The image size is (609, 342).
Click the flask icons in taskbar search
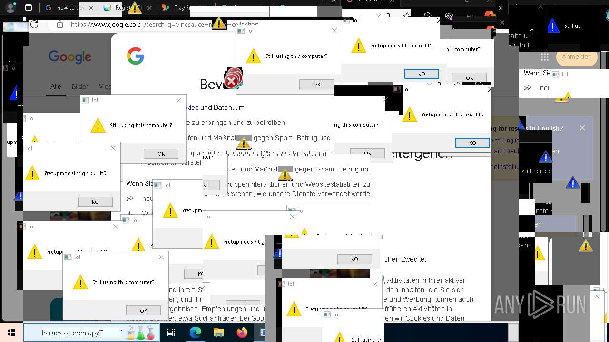point(141,333)
